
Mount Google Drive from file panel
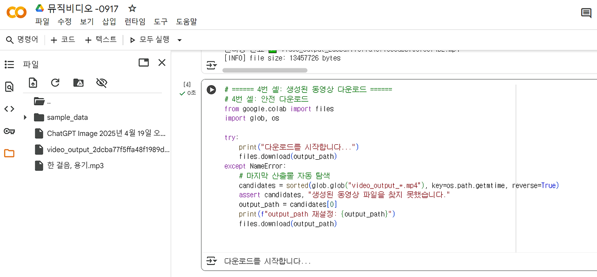[x=78, y=83]
